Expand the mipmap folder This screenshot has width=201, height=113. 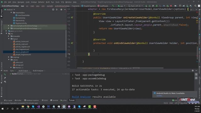(9, 57)
